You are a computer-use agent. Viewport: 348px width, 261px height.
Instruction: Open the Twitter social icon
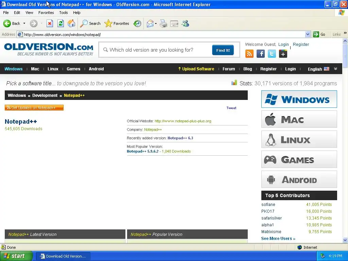point(272,54)
